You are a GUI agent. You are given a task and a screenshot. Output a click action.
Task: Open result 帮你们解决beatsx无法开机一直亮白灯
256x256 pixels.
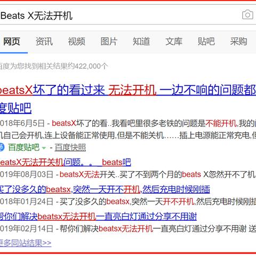point(98,217)
